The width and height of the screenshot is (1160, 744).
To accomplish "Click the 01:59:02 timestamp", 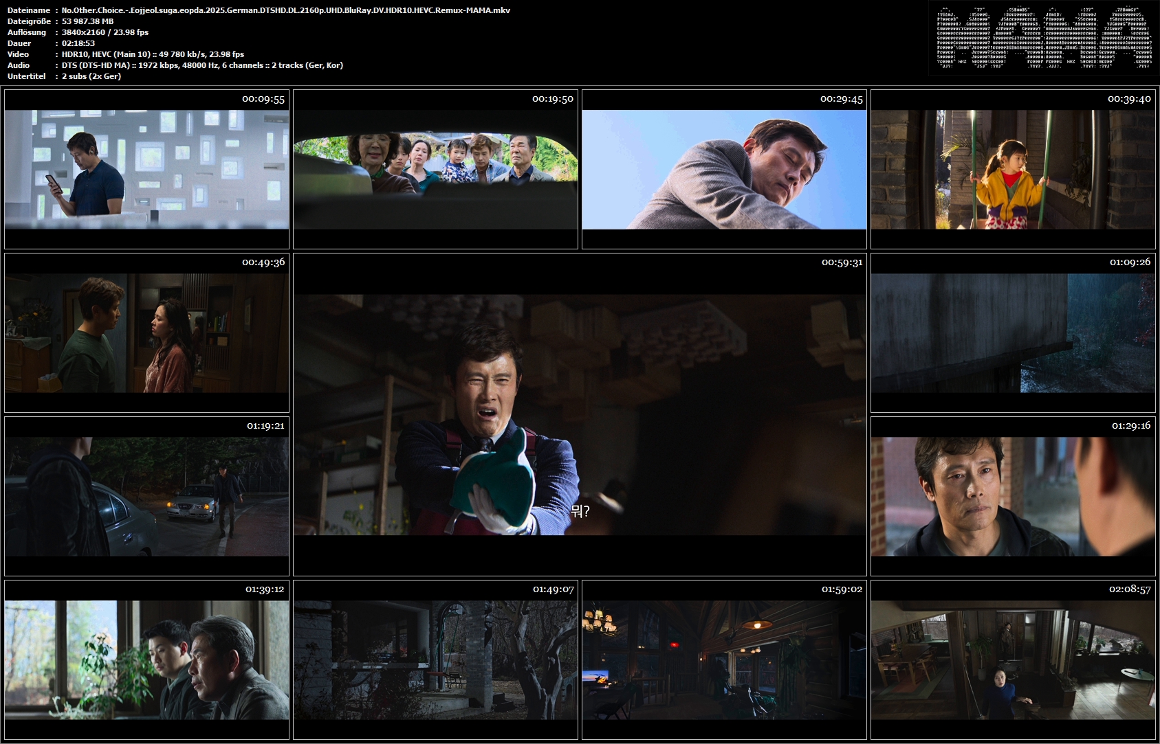I will click(842, 589).
